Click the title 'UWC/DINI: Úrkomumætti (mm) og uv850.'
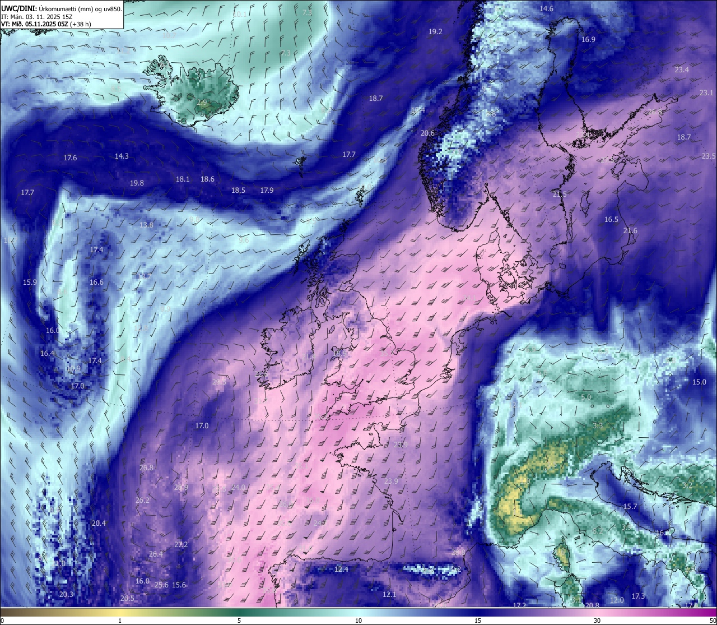 click(62, 8)
